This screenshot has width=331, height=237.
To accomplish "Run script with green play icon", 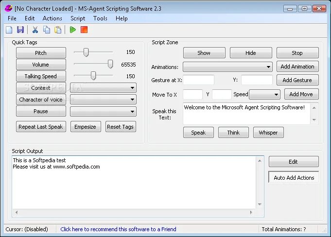I will [73, 30].
